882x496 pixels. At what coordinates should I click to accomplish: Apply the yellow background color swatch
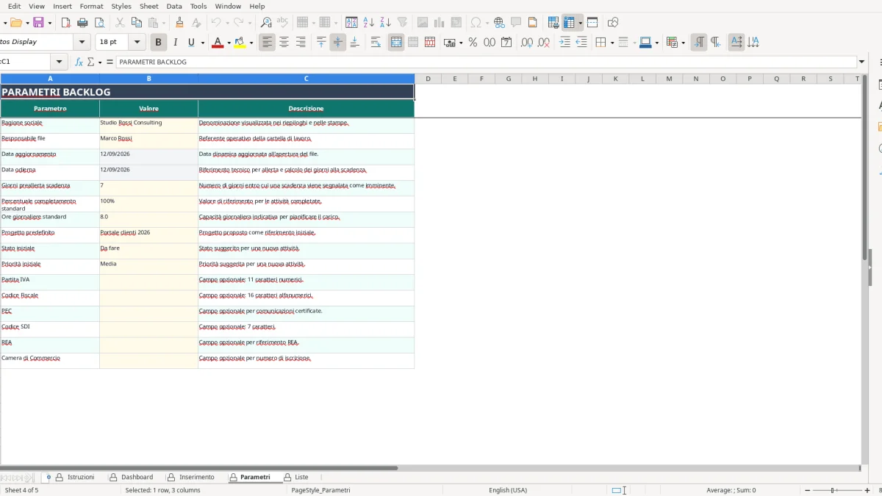click(x=240, y=43)
